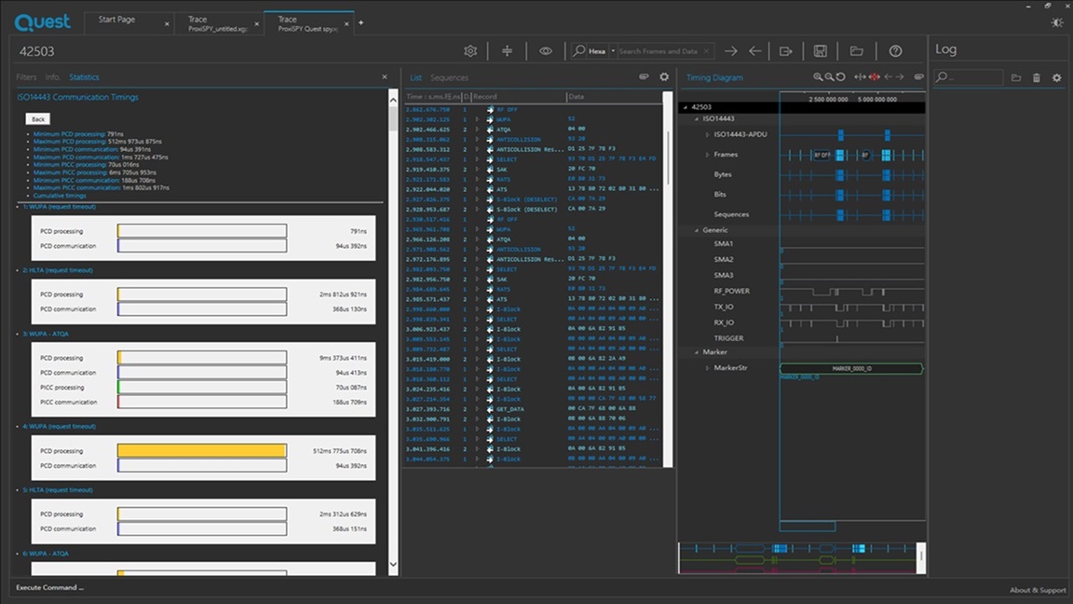Add a new tab with the plus icon

360,22
